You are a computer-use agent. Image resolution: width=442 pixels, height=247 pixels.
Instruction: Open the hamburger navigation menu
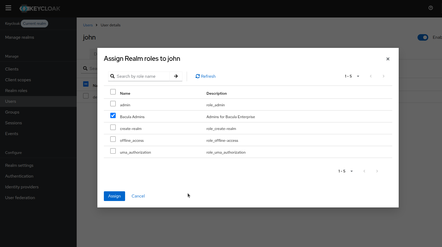(8, 8)
